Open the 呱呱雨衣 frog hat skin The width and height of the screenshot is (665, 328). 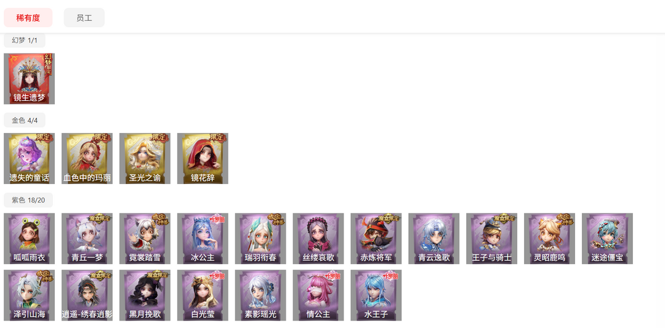[30, 239]
